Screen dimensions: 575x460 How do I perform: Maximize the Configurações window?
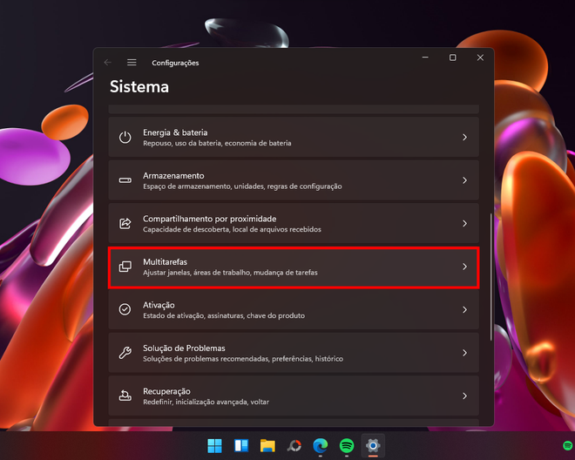tap(453, 57)
